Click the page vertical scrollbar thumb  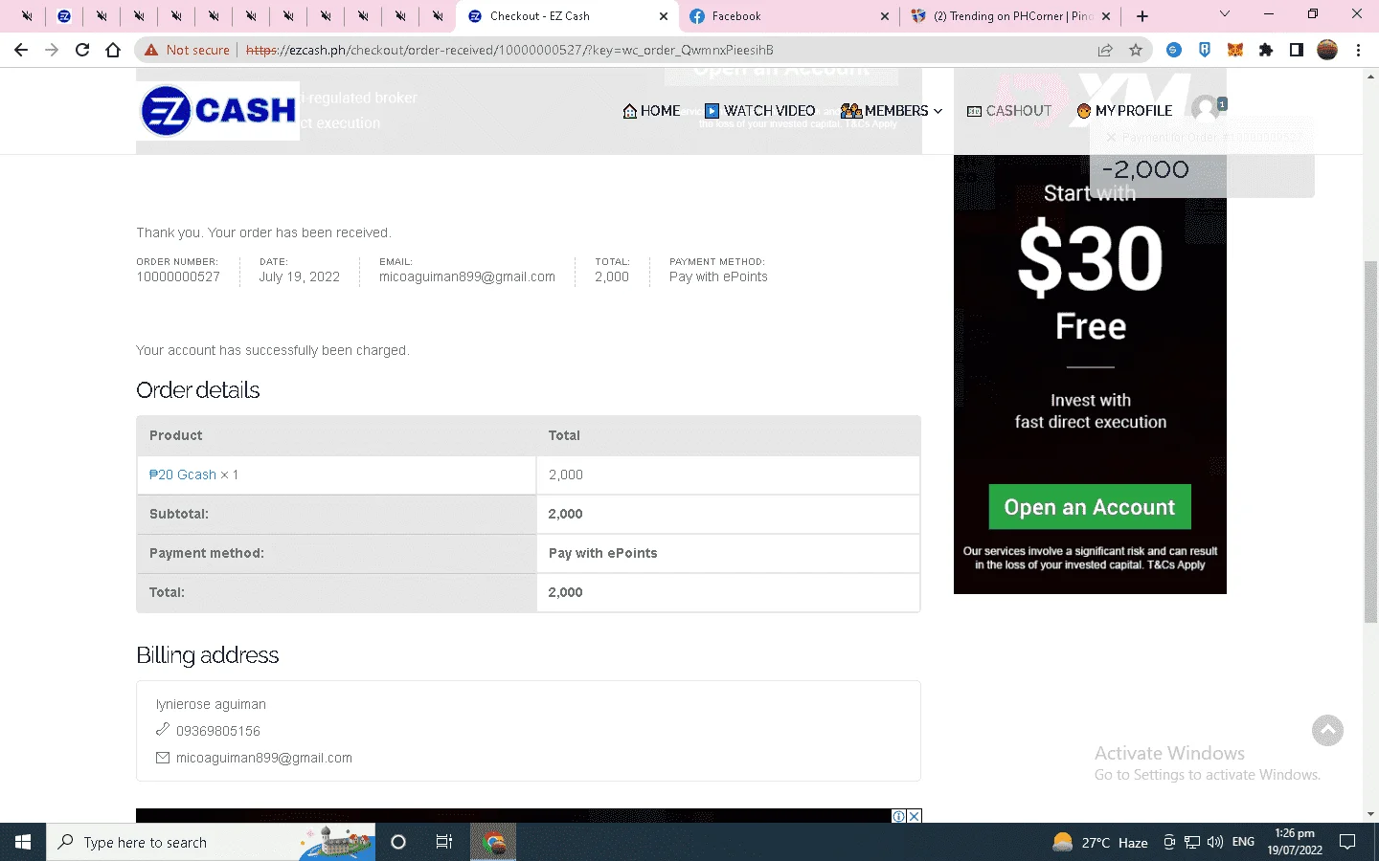click(x=1370, y=442)
